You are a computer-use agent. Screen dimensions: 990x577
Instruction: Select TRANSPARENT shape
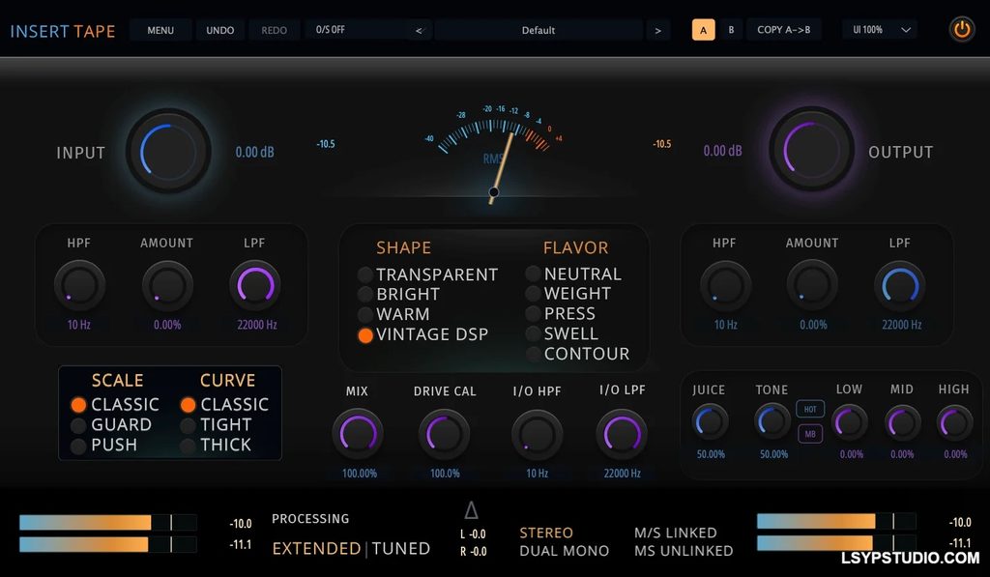[428, 274]
